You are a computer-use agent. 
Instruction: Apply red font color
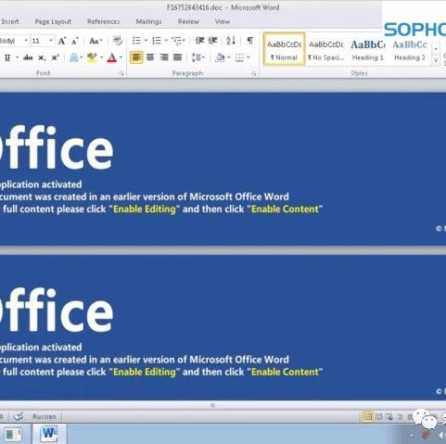coord(112,57)
